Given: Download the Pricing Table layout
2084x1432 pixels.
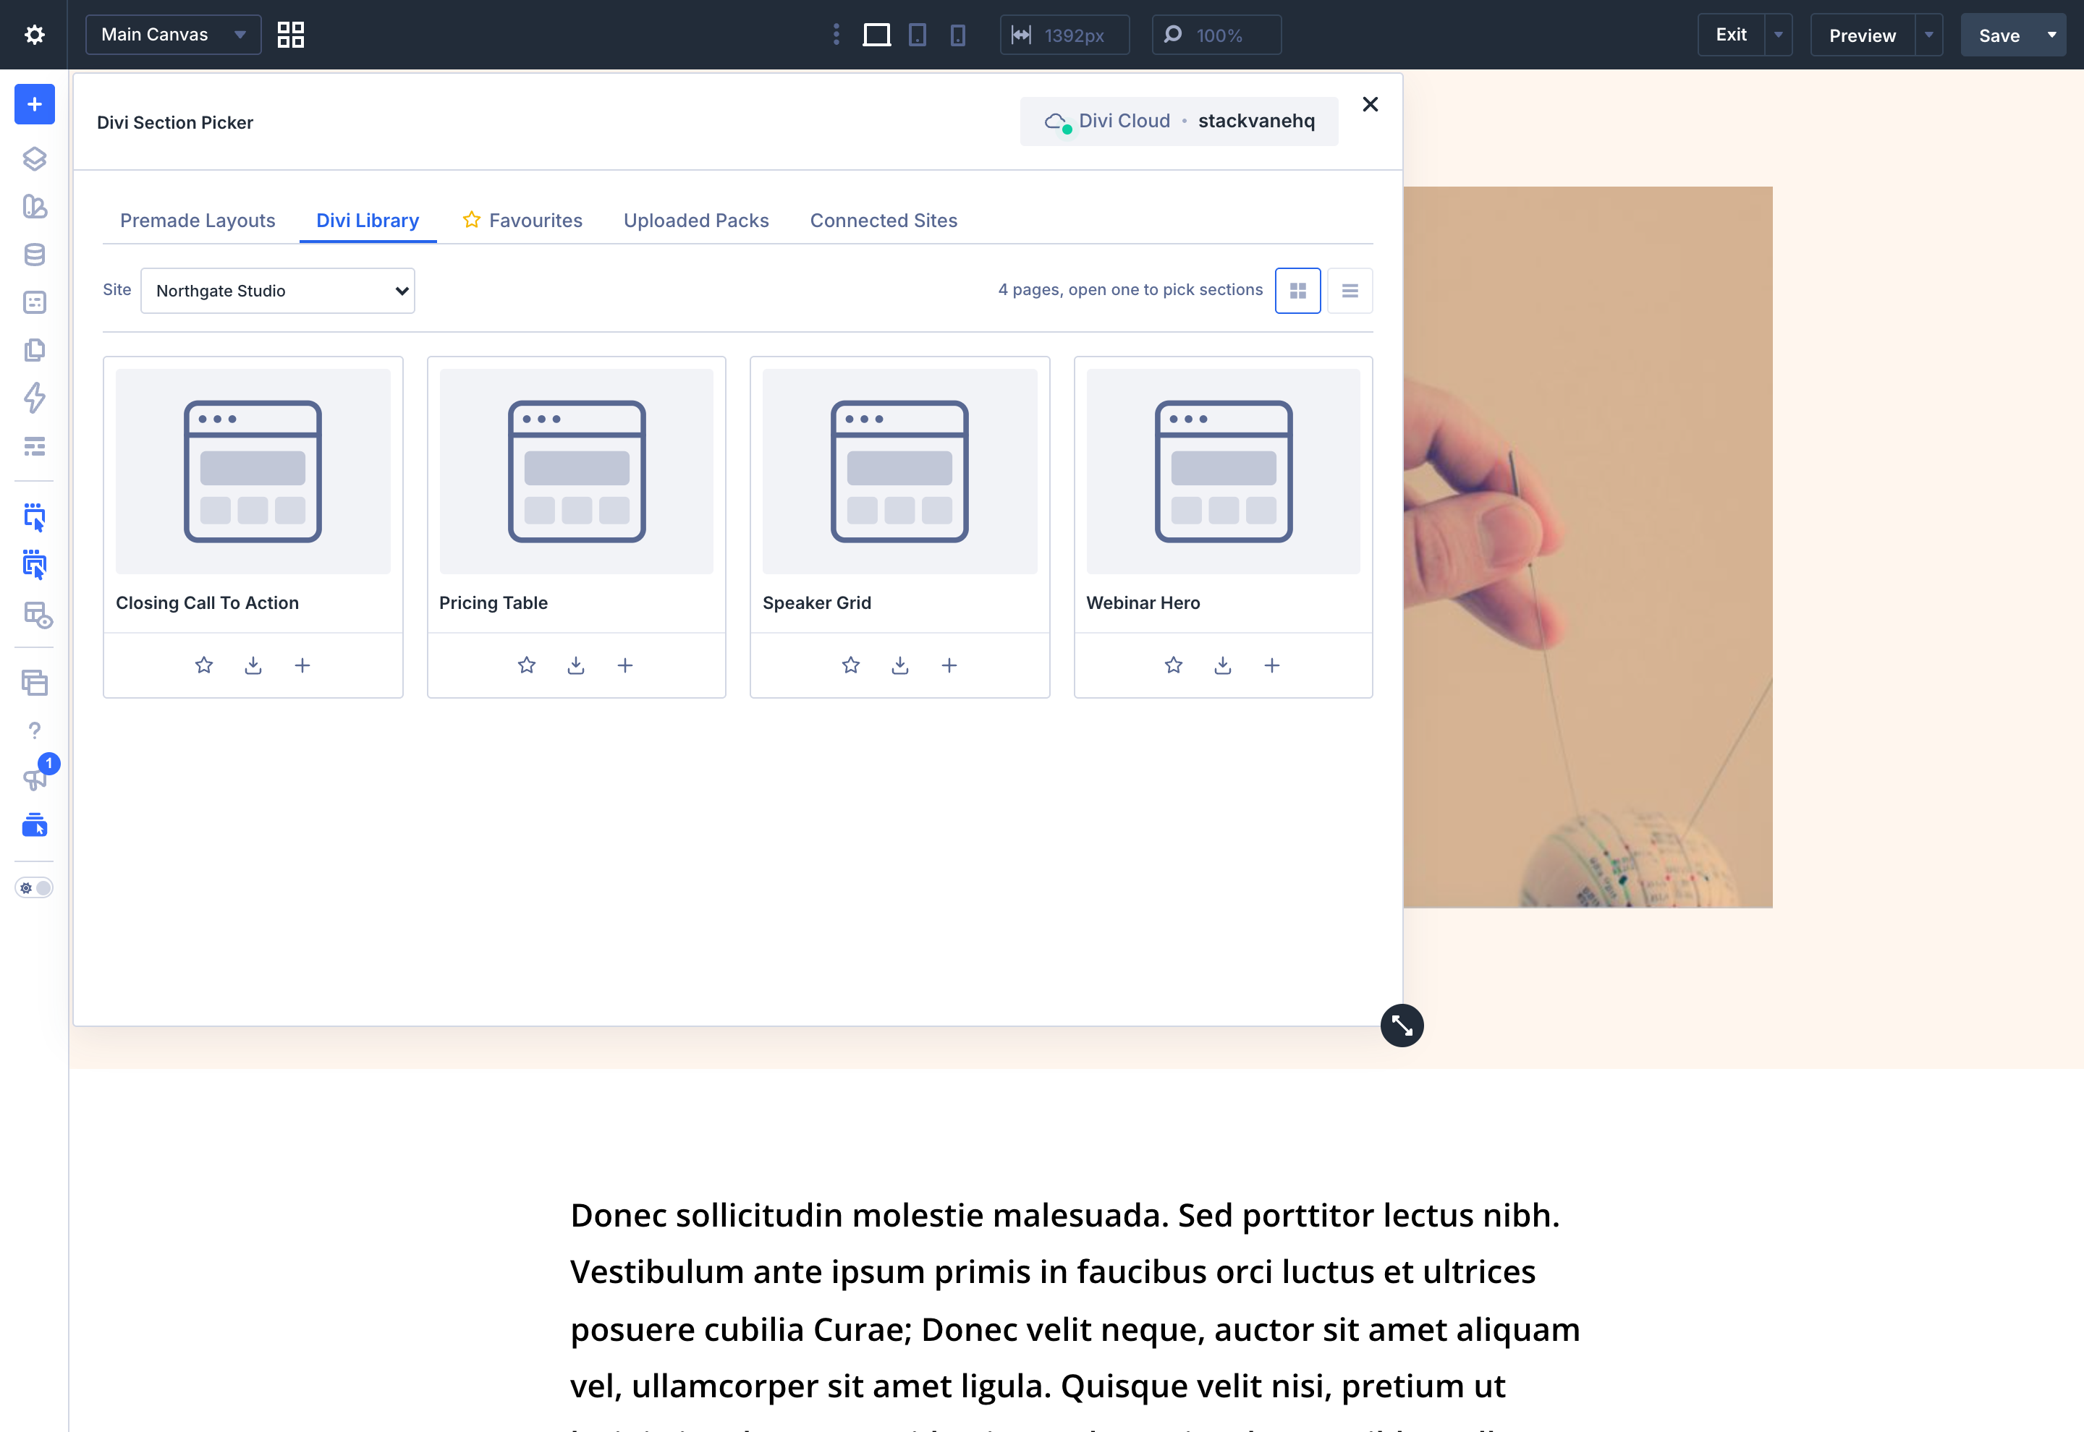Looking at the screenshot, I should click(x=576, y=665).
